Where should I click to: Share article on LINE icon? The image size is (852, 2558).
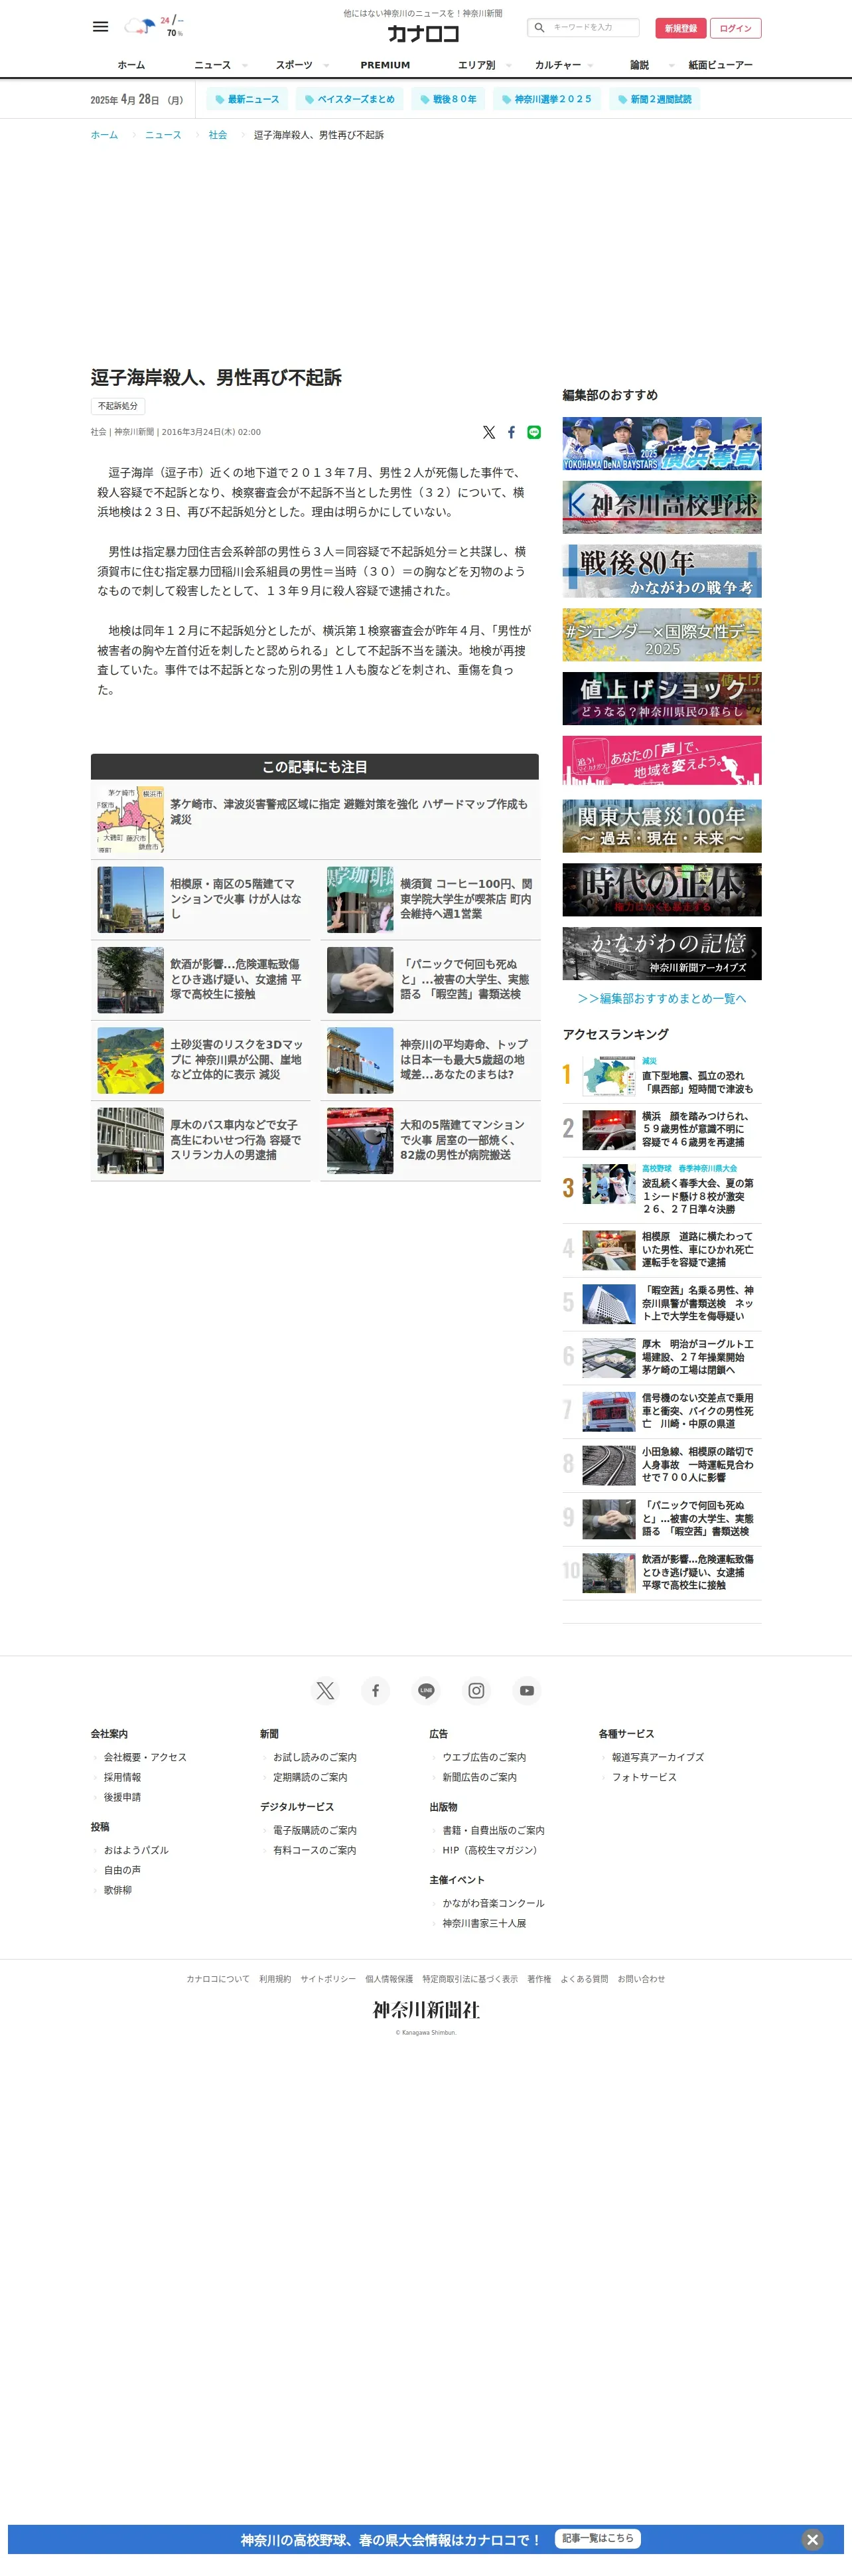pos(535,432)
